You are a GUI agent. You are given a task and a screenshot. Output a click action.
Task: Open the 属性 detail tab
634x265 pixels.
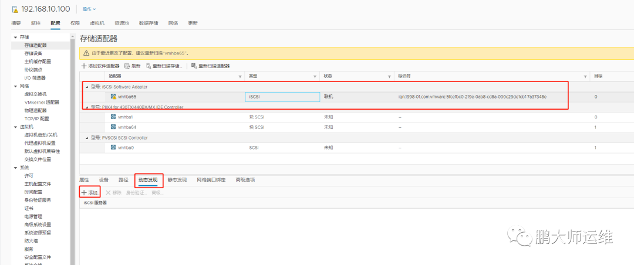click(x=84, y=180)
